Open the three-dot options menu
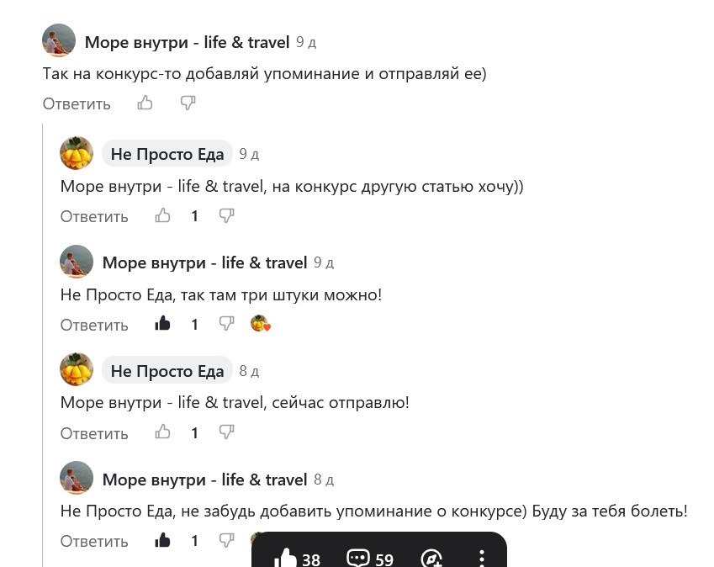The height and width of the screenshot is (567, 714). [x=481, y=558]
